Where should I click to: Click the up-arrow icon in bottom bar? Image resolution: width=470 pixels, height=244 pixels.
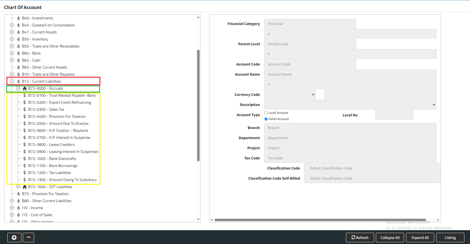click(14, 238)
